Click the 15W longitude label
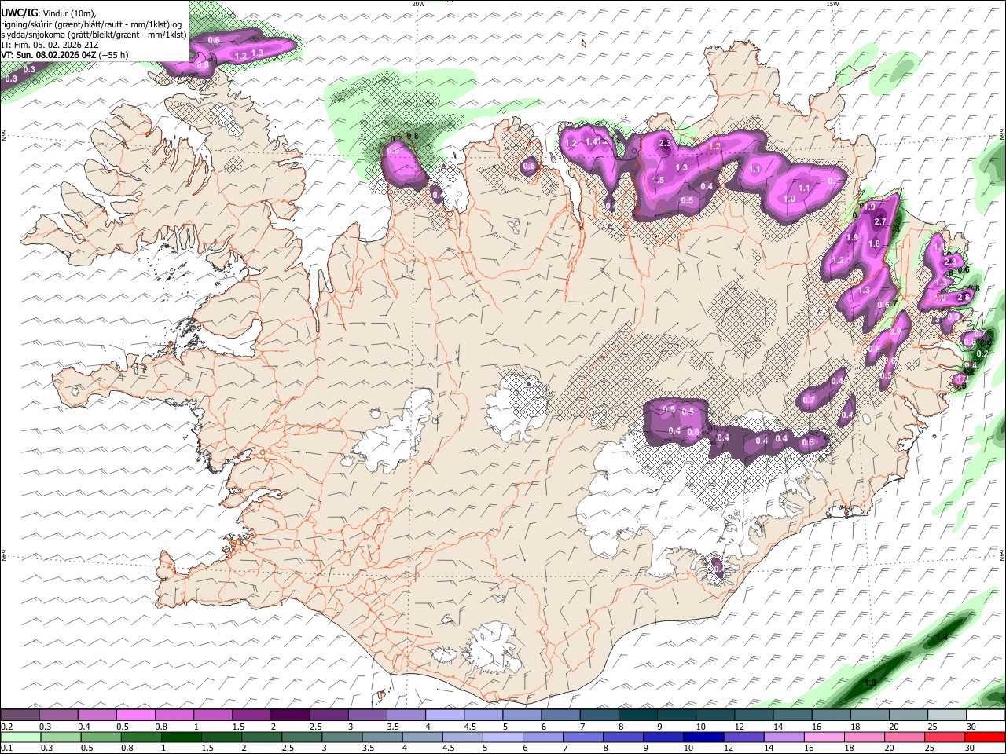This screenshot has height=754, width=1006. [x=832, y=4]
